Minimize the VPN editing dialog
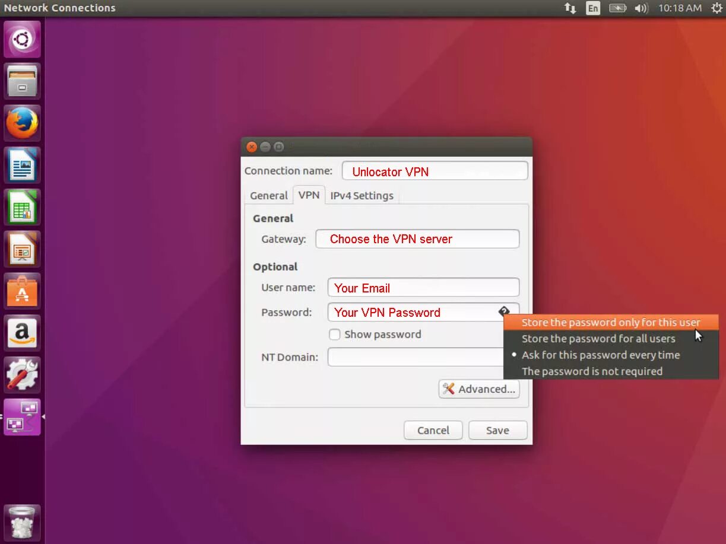This screenshot has width=726, height=544. click(265, 147)
